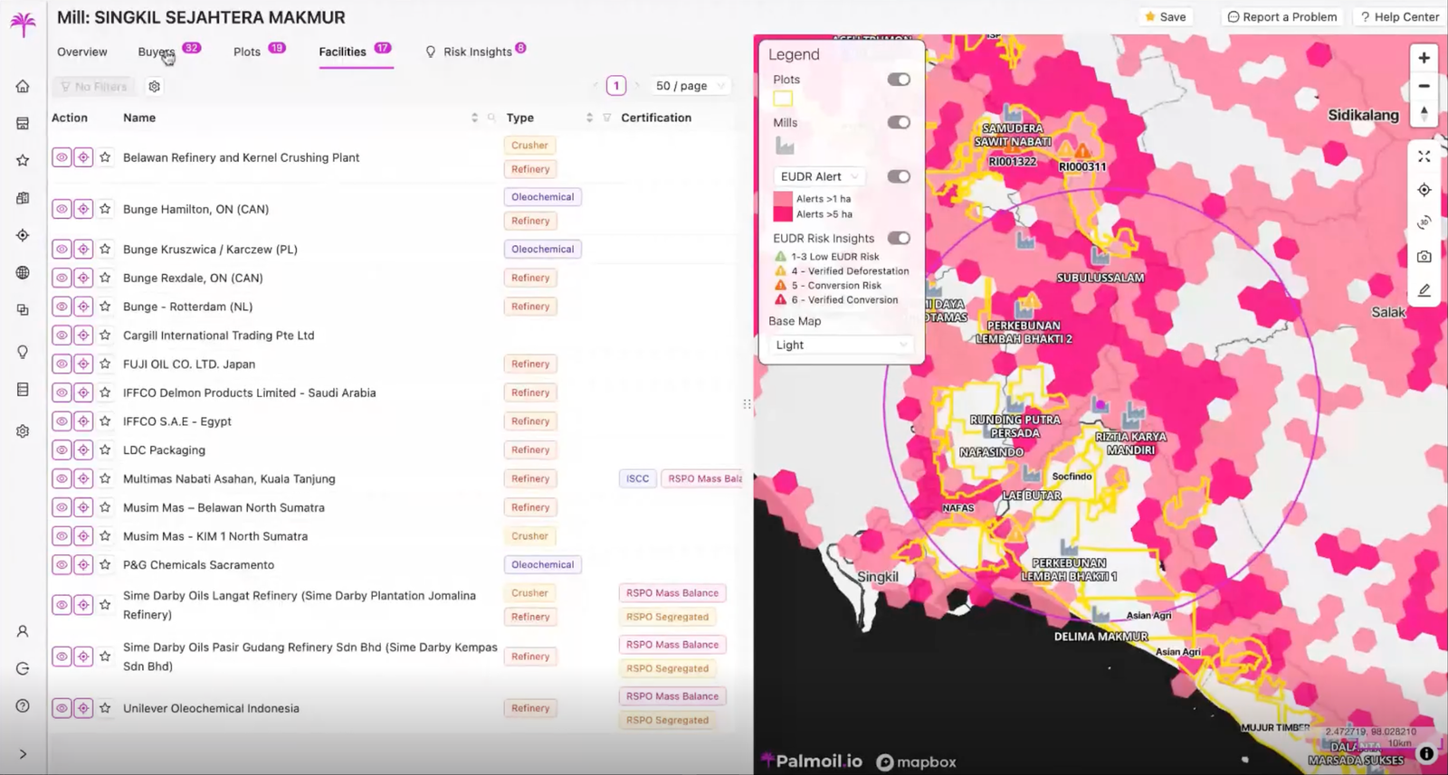This screenshot has height=775, width=1448.
Task: Favorite Bunge Hamilton, ON (CAN) with star
Action: click(105, 209)
